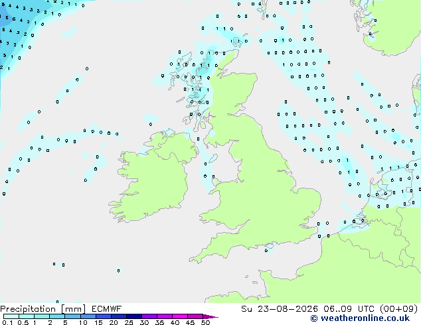Select the 40–45 mm magenta swatch

pos(180,316)
